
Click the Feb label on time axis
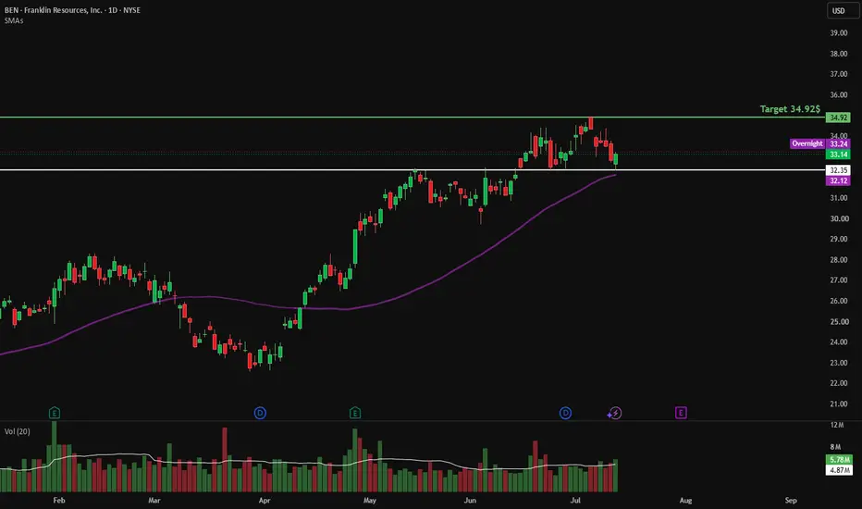[x=59, y=500]
